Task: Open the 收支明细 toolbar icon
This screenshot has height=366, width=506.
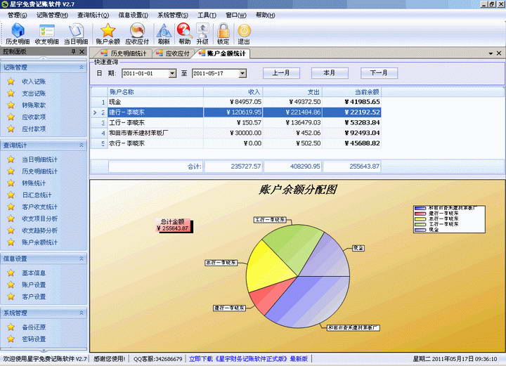Action: tap(47, 34)
